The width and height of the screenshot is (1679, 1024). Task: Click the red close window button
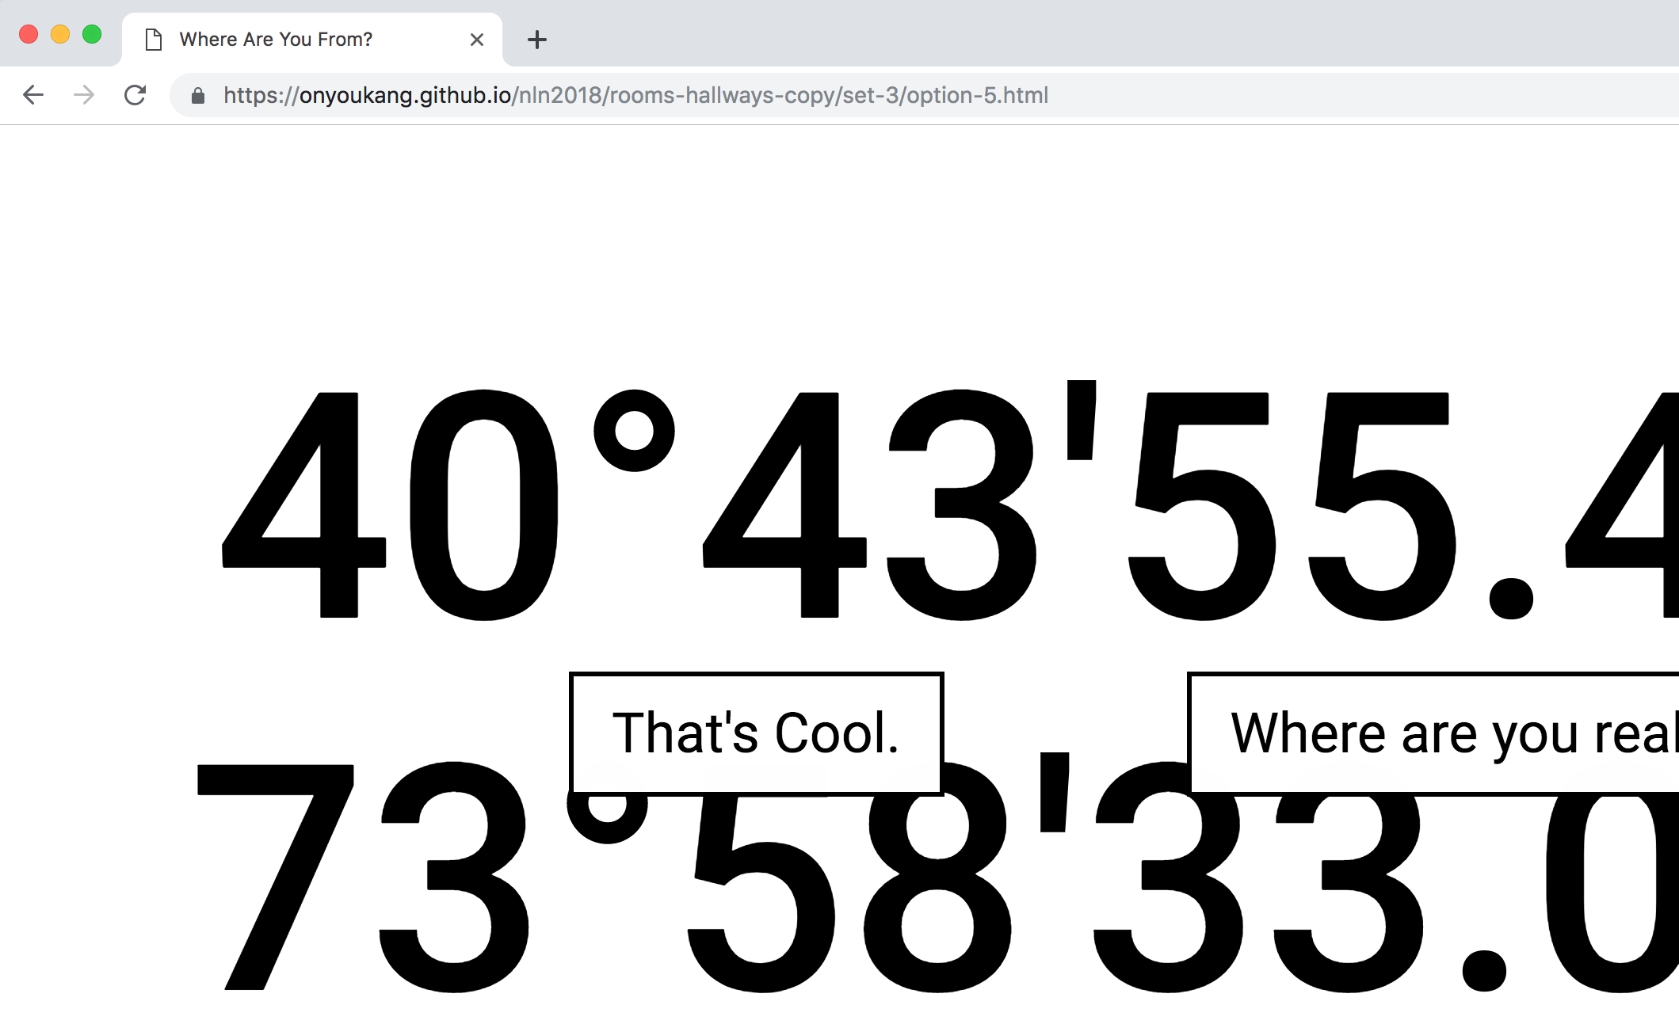pyautogui.click(x=29, y=35)
